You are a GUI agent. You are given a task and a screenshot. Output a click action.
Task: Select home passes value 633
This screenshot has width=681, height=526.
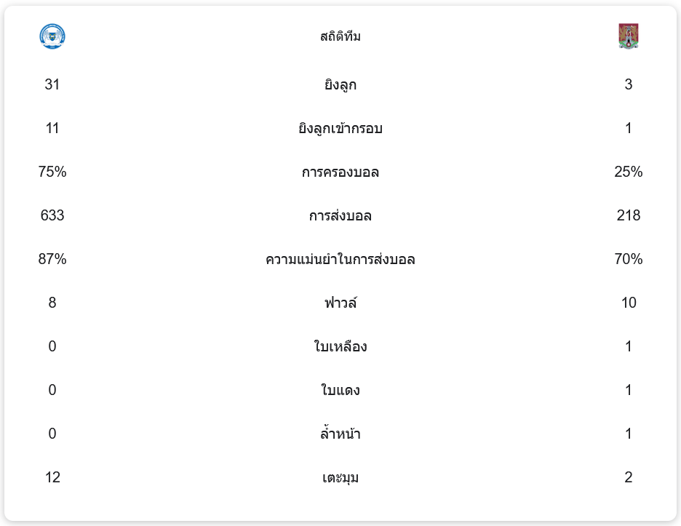(x=52, y=216)
